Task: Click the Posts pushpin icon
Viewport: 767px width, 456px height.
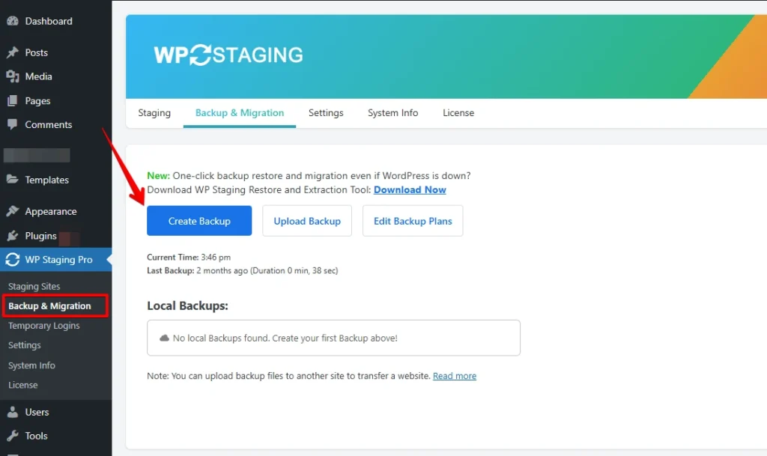Action: coord(13,52)
